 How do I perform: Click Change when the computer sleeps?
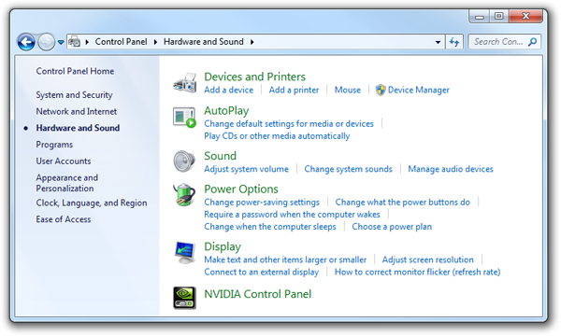click(x=270, y=227)
